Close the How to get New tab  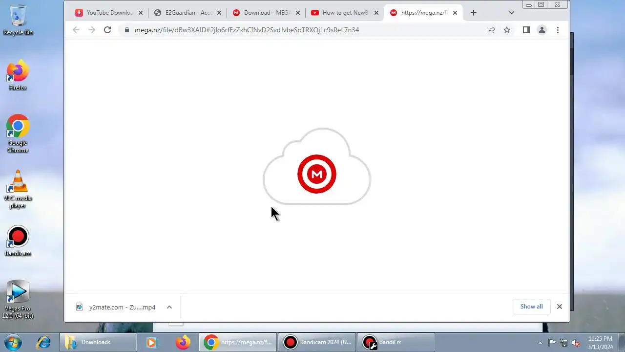(x=376, y=13)
